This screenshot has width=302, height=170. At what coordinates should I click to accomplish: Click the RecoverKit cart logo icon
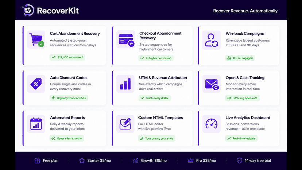[x=28, y=10]
